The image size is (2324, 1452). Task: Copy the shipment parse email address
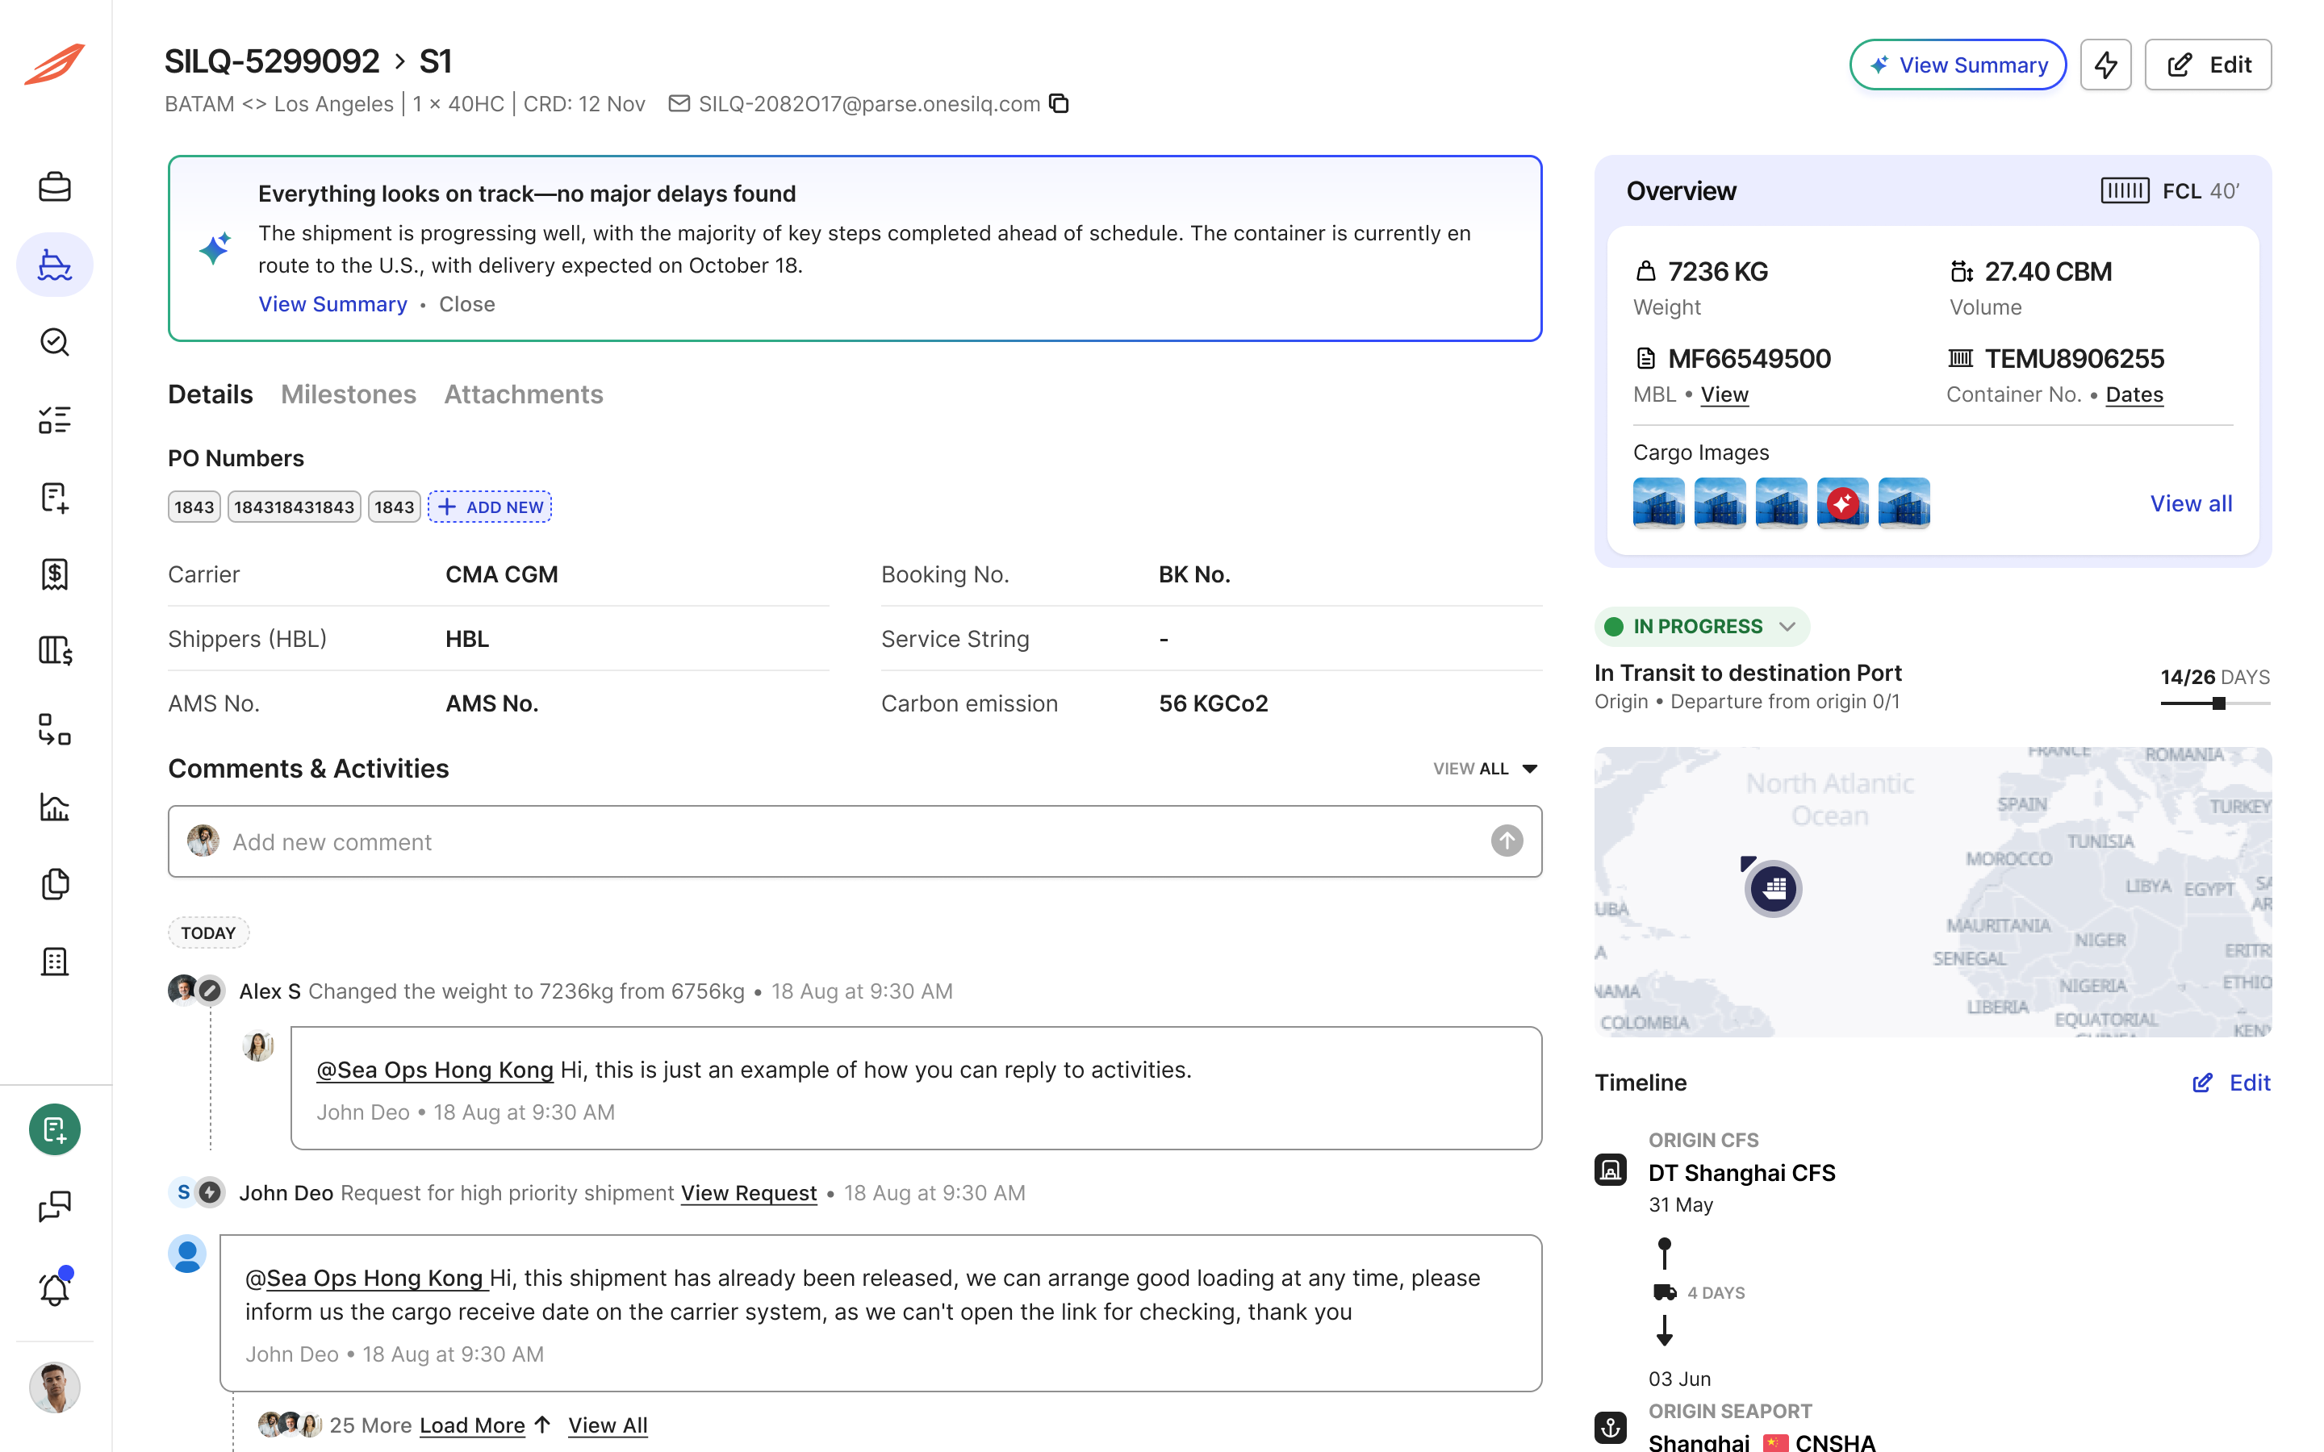(x=1060, y=104)
